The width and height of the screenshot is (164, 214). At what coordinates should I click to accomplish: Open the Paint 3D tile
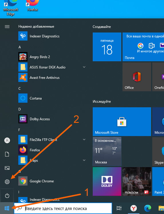(158, 181)
